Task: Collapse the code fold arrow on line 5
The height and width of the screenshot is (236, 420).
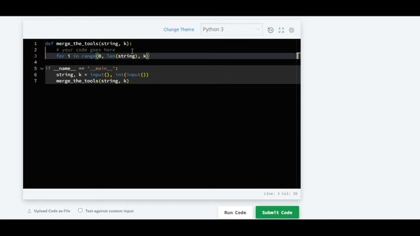Action: (x=42, y=68)
